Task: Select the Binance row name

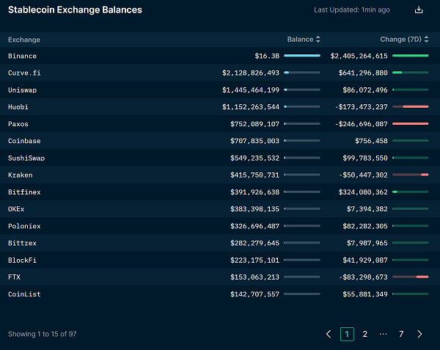Action: pos(22,56)
